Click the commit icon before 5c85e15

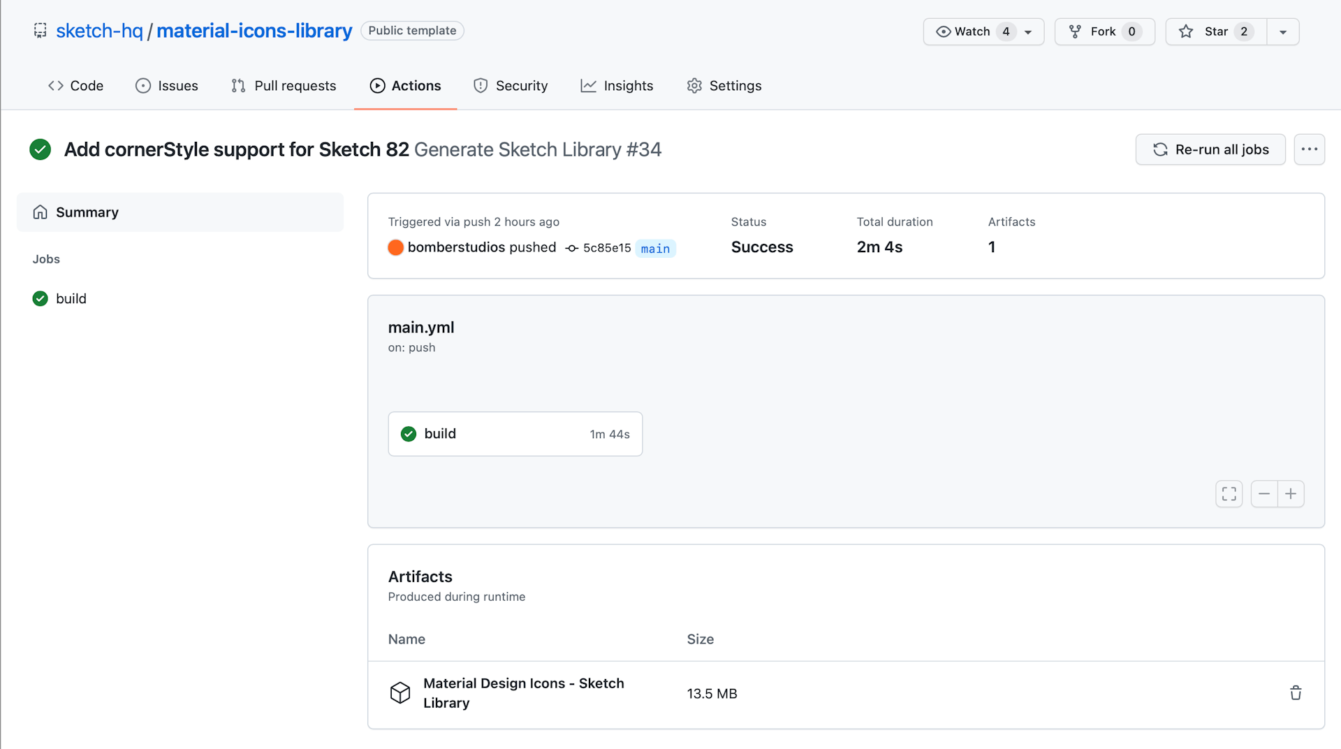[x=573, y=248]
